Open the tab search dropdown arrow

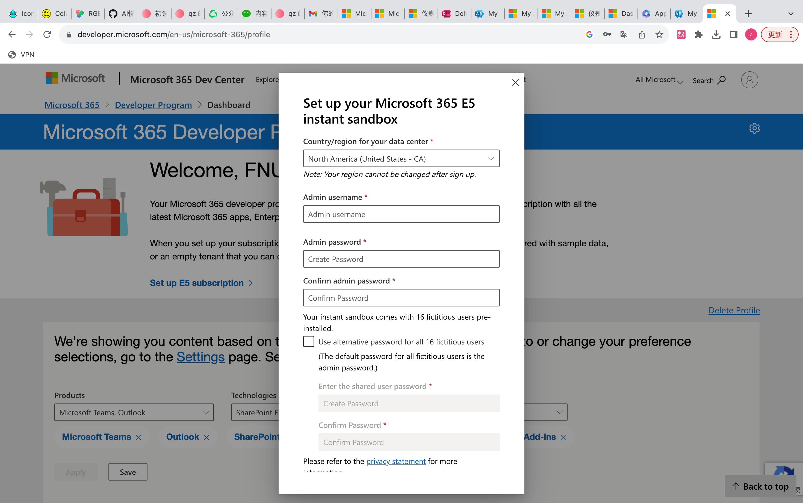[791, 14]
